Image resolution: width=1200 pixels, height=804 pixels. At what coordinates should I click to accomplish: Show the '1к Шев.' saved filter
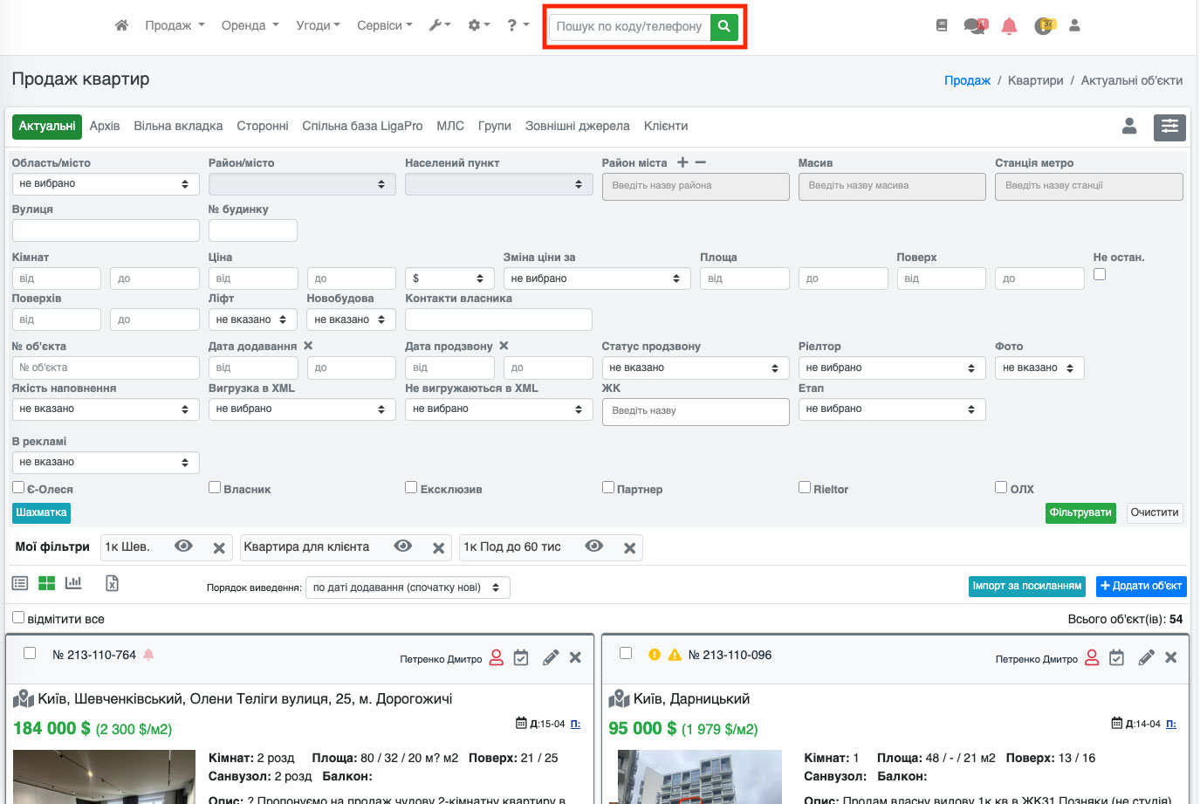[183, 546]
